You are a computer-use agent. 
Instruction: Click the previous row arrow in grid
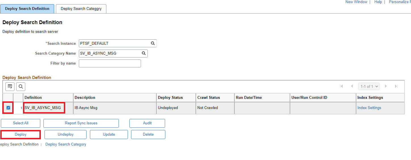click(352, 86)
